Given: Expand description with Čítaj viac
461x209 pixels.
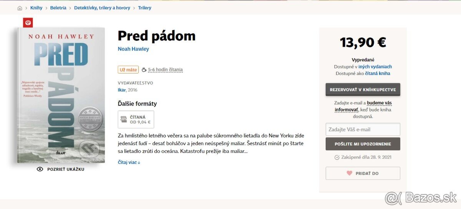Looking at the screenshot, I should pos(129,162).
